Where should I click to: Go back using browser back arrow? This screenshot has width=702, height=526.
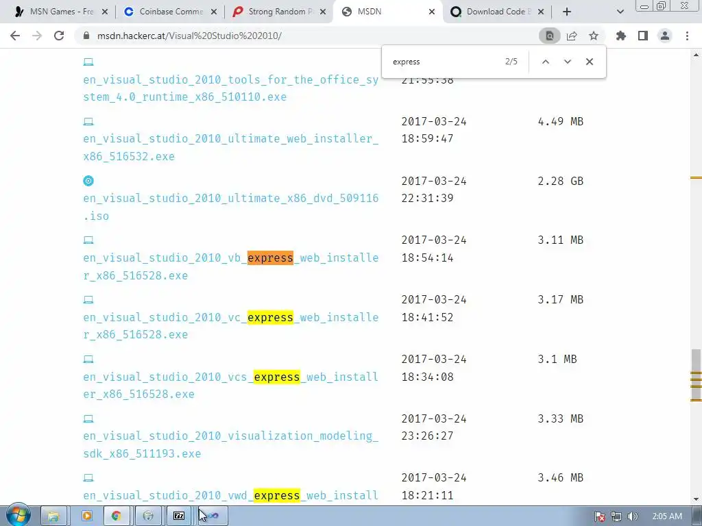click(x=15, y=36)
